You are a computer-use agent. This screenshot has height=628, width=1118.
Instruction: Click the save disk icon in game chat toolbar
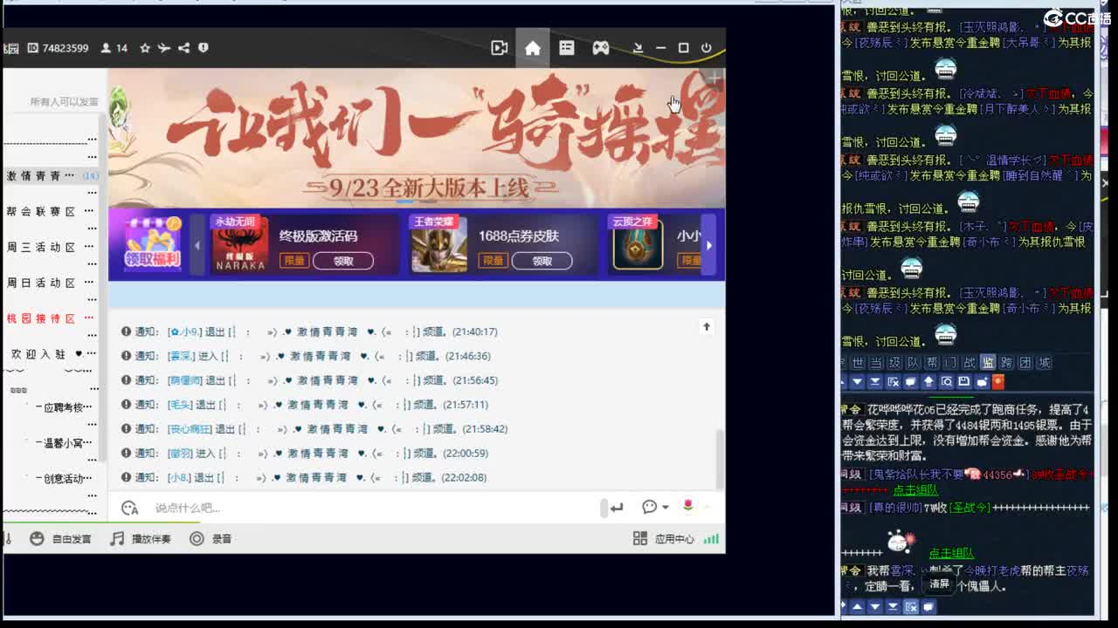point(963,382)
